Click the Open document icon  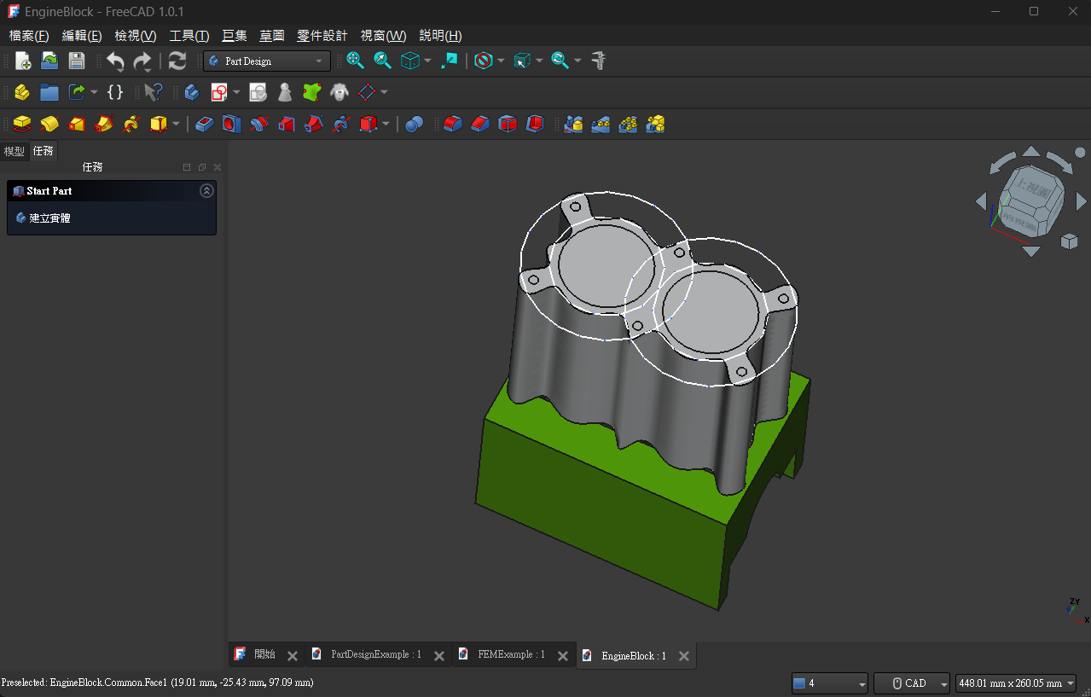tap(49, 61)
